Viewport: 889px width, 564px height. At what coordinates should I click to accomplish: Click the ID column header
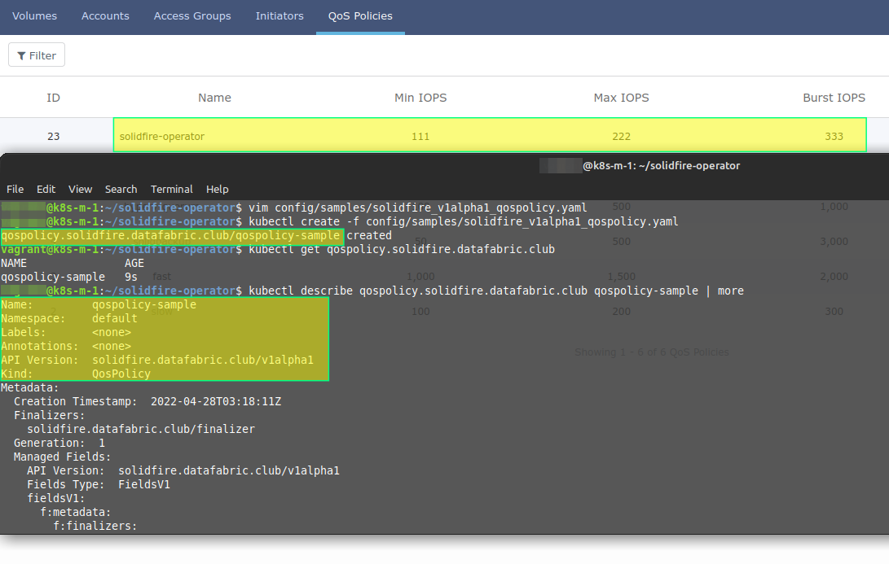[x=53, y=98]
